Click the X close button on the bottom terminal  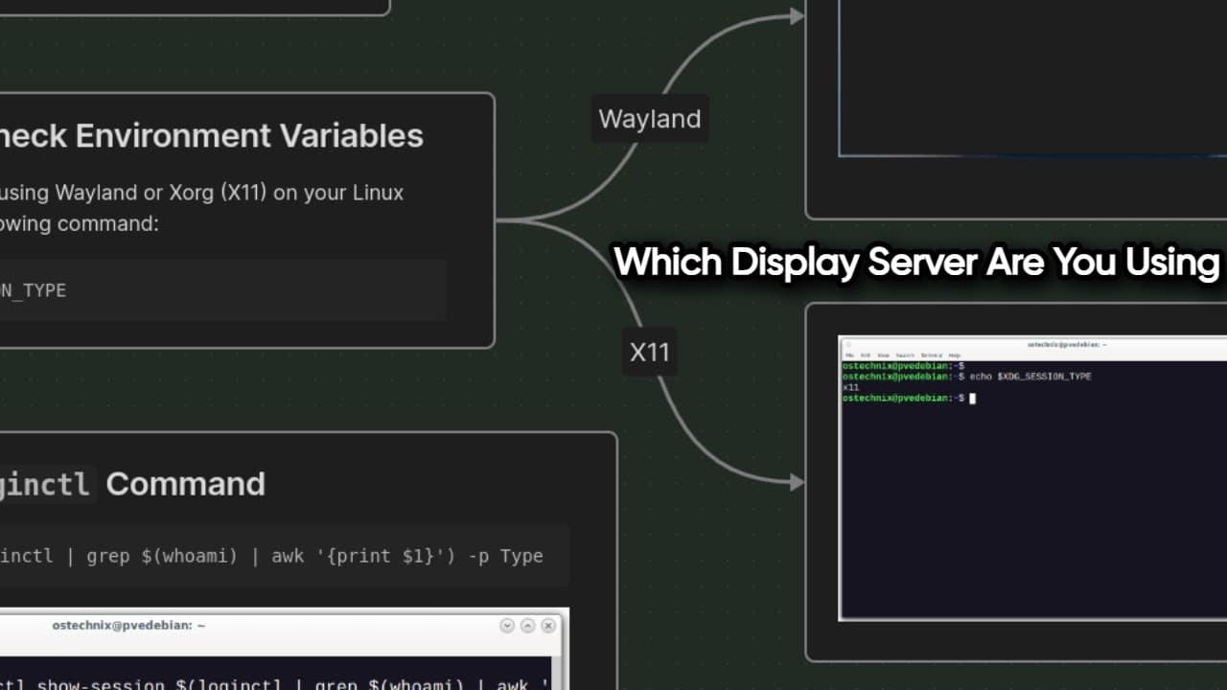click(x=548, y=625)
